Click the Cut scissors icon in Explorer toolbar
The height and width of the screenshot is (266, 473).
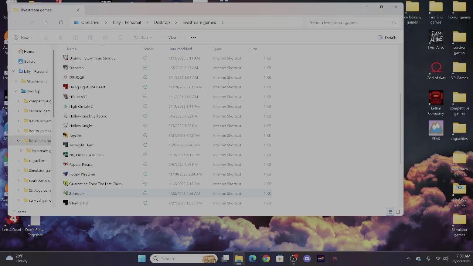click(46, 38)
